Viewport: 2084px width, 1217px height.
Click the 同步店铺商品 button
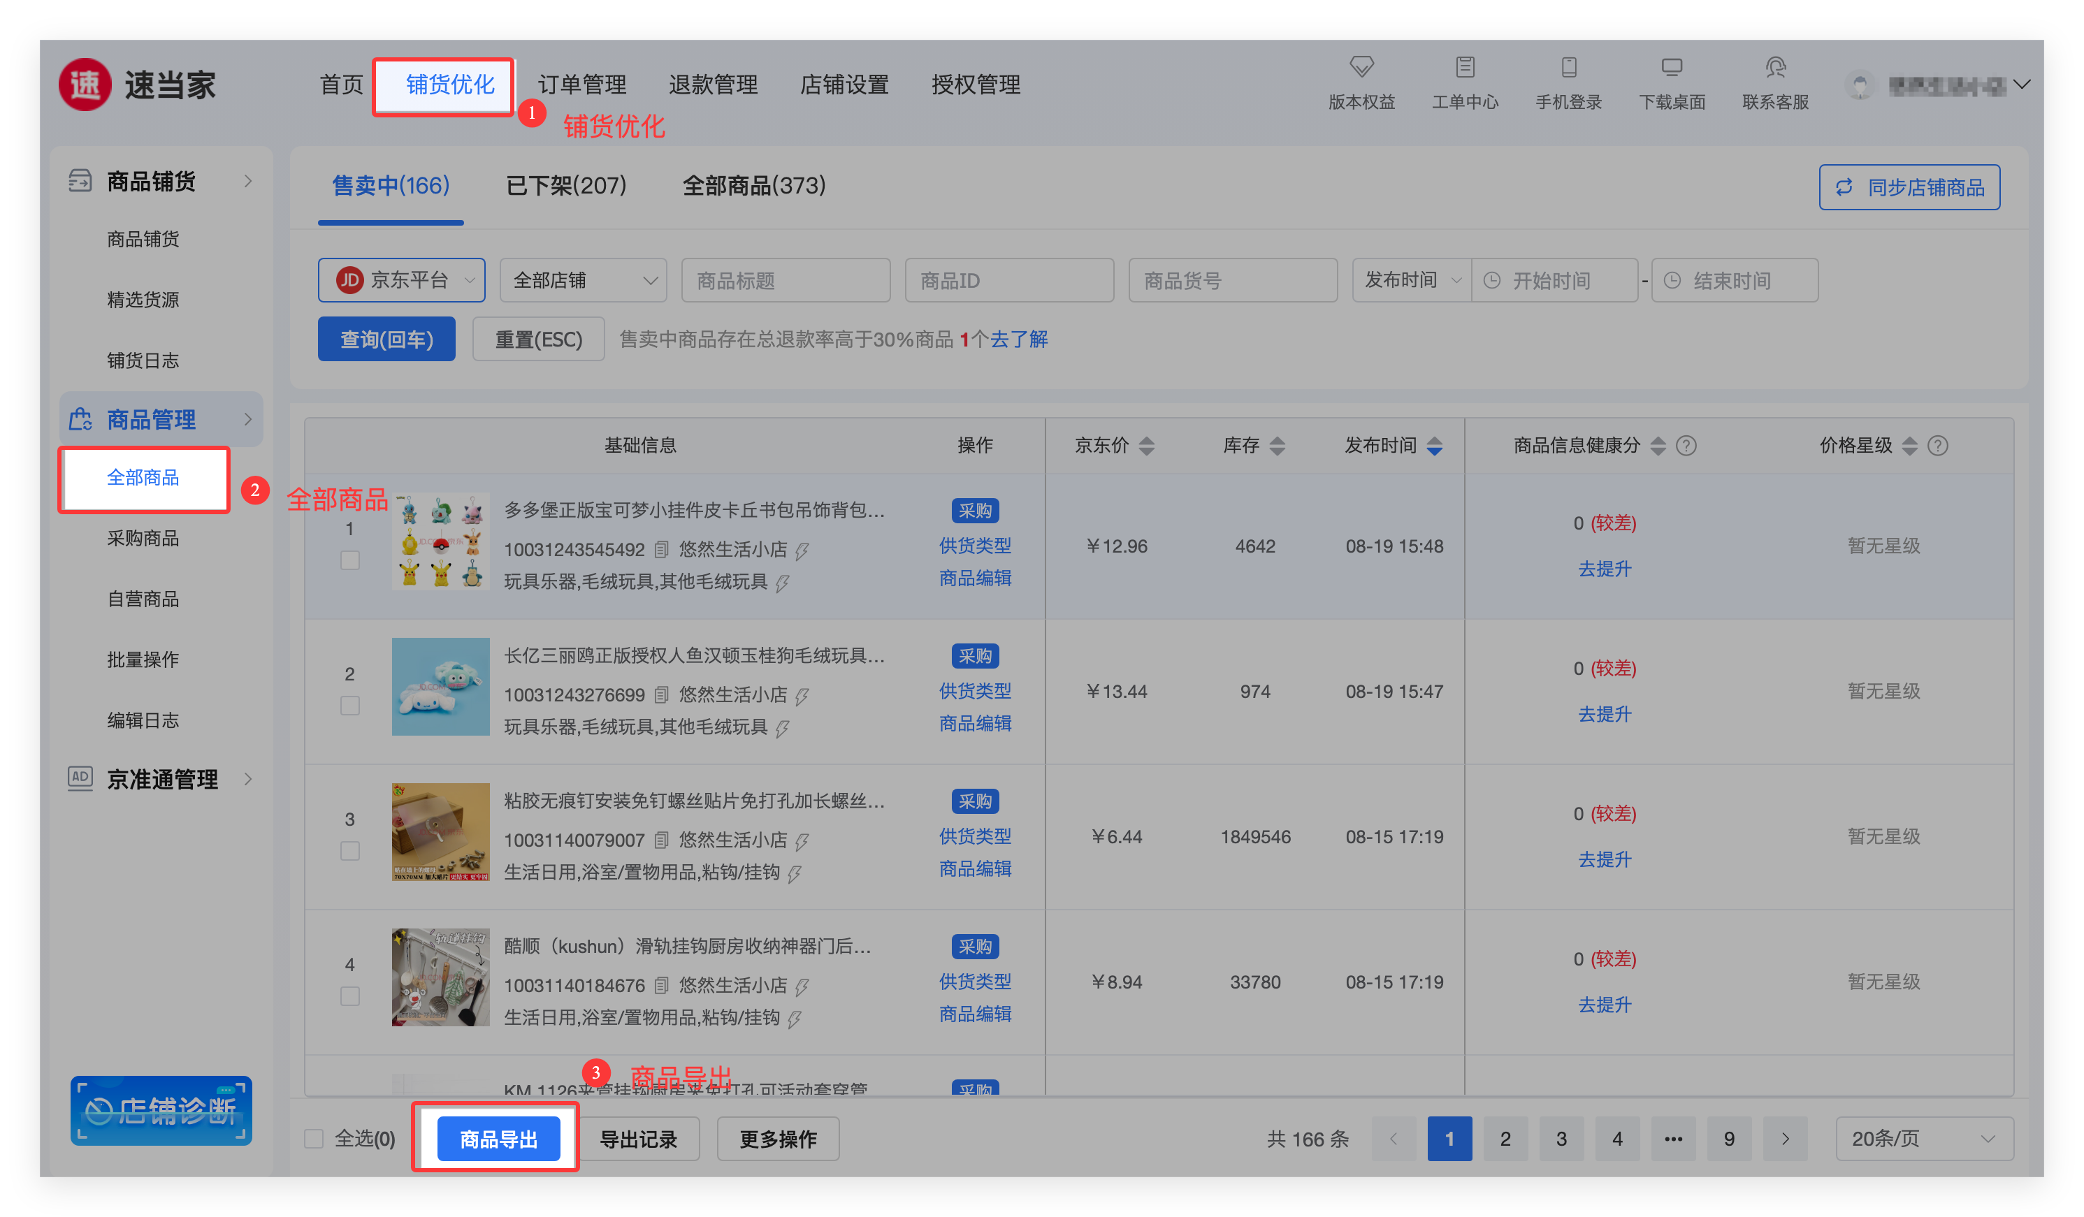click(x=1909, y=188)
